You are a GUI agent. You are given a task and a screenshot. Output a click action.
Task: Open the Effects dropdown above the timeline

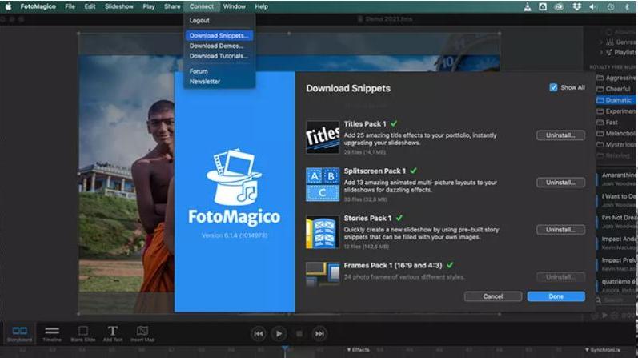pos(358,350)
